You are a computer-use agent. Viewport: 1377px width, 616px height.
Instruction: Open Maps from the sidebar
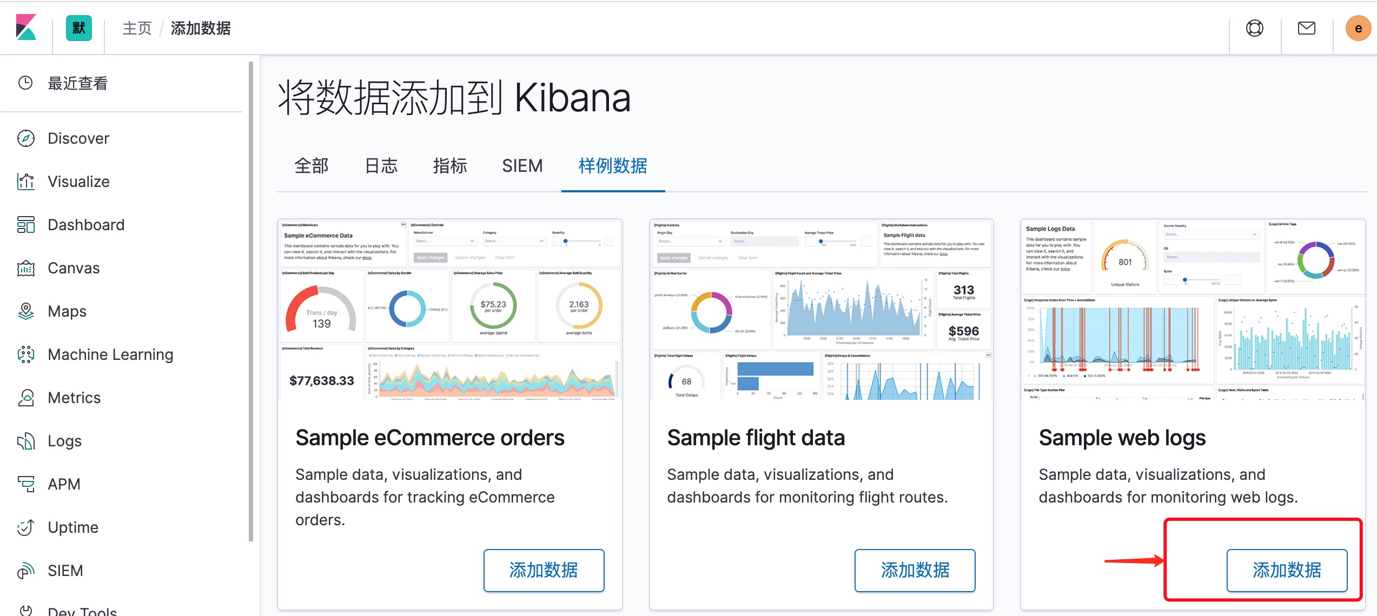[x=67, y=311]
